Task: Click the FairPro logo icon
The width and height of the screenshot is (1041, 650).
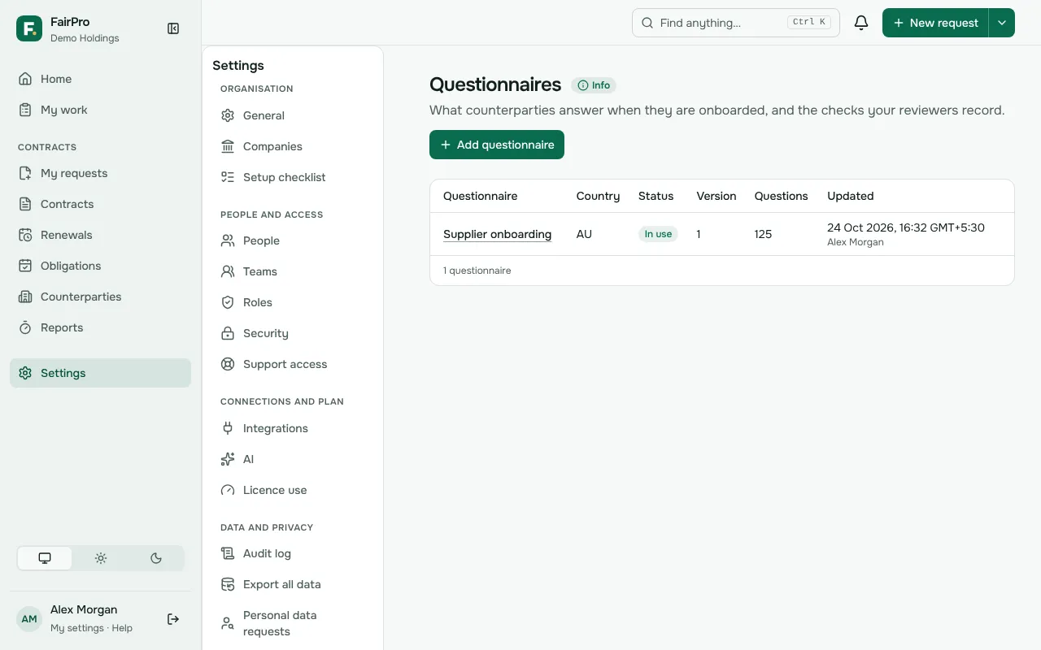Action: [x=29, y=28]
